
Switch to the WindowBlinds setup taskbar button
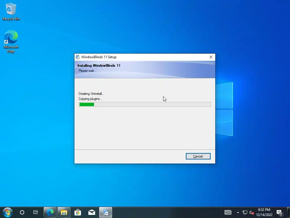[x=106, y=212]
